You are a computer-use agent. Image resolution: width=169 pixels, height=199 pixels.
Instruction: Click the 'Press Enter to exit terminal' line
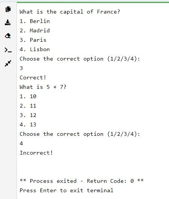(66, 190)
